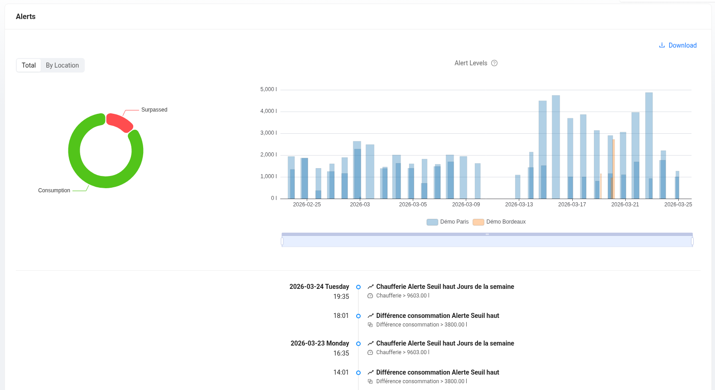Viewport: 715px width, 390px height.
Task: Toggle Démo Paris series in chart legend
Action: pyautogui.click(x=448, y=222)
